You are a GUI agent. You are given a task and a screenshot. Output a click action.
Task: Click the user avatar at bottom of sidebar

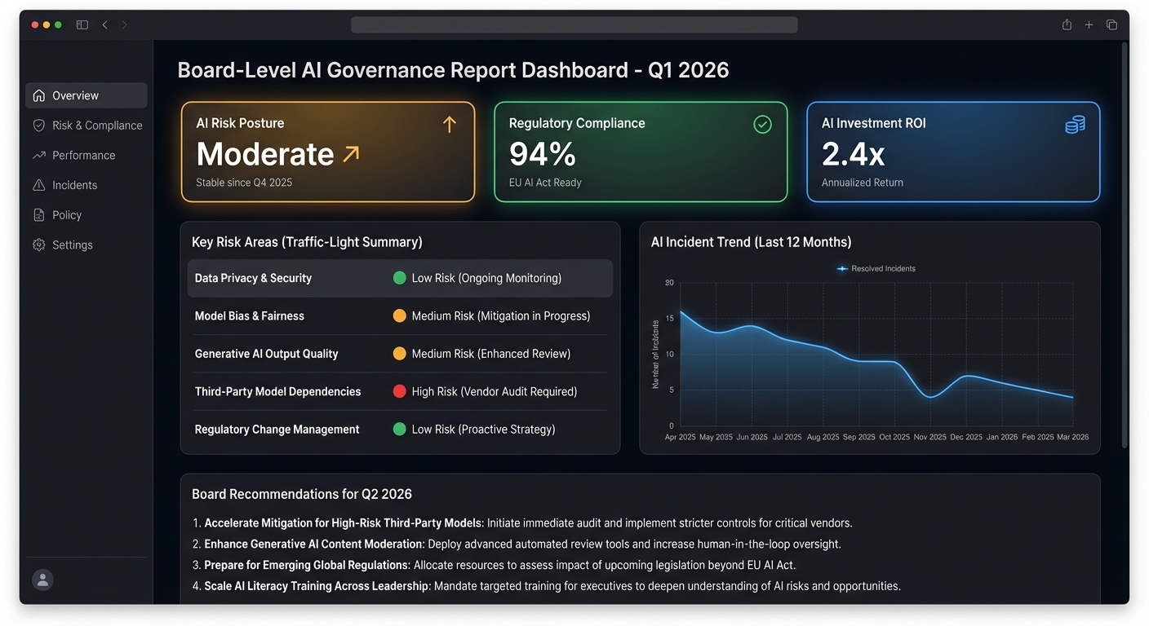coord(42,580)
